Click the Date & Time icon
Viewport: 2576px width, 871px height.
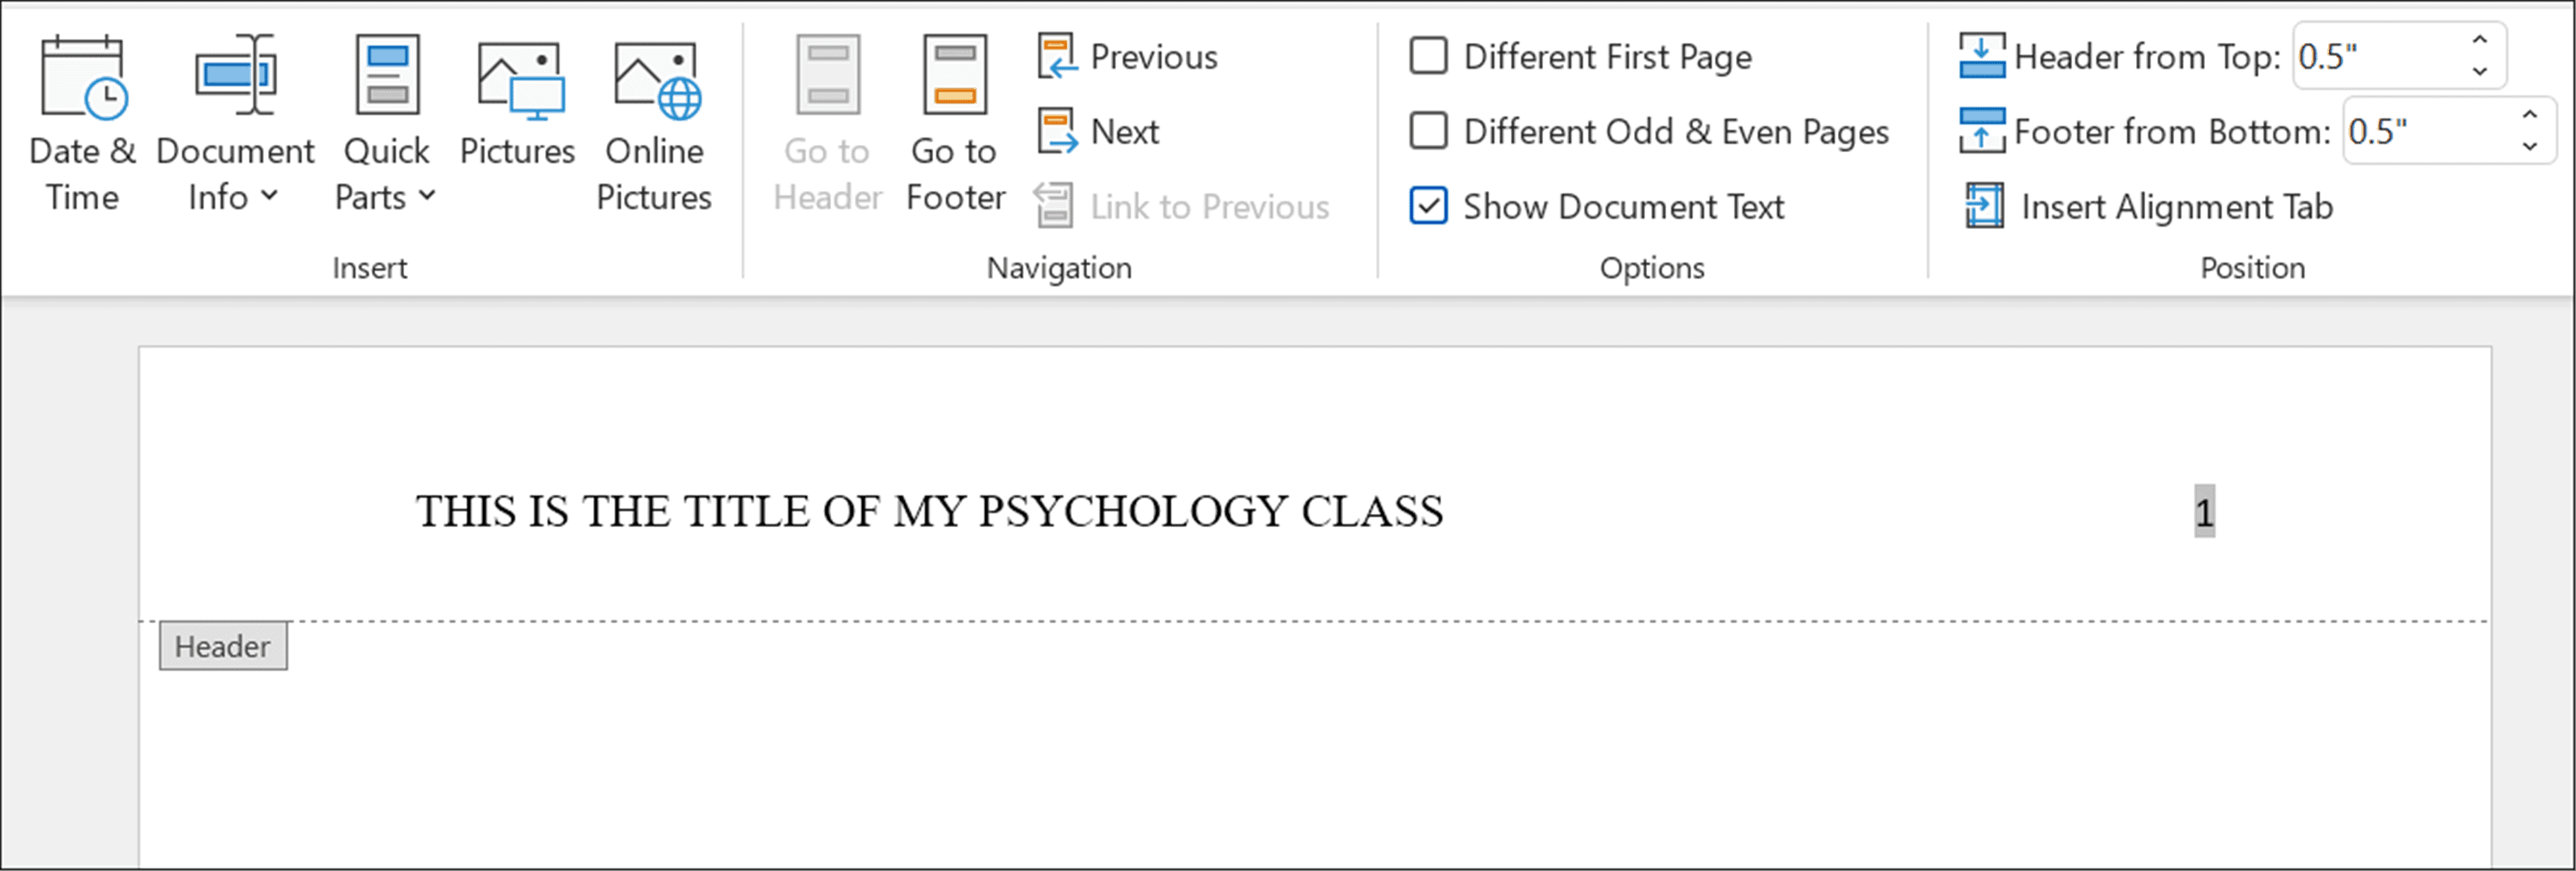82,78
